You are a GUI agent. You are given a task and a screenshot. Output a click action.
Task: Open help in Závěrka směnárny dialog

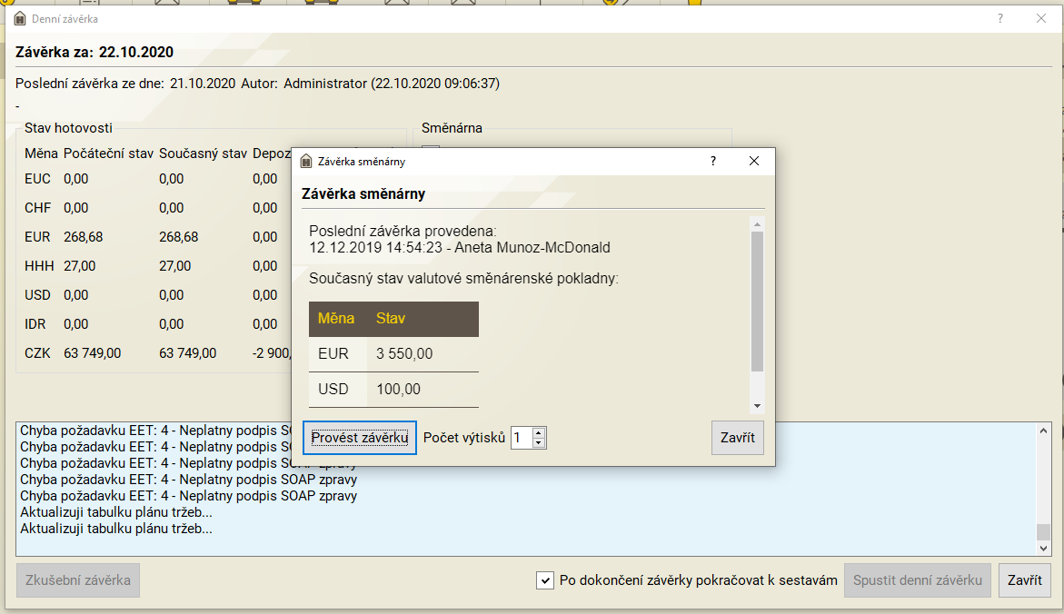click(713, 161)
